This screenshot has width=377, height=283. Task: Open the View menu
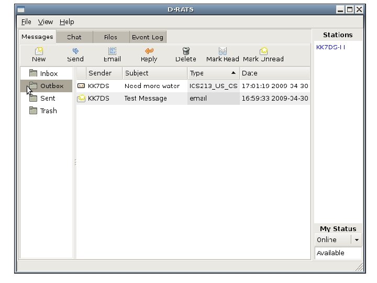point(45,22)
